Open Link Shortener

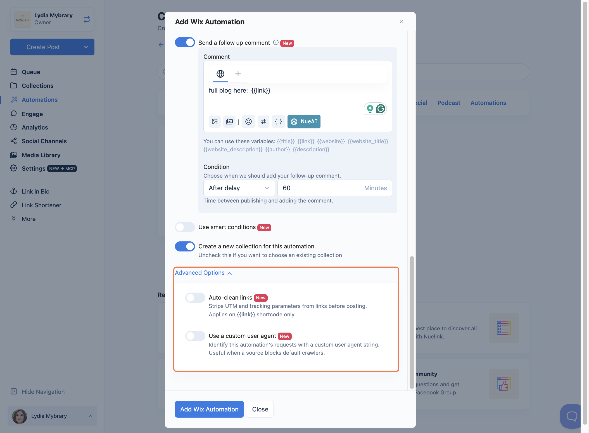click(36, 205)
